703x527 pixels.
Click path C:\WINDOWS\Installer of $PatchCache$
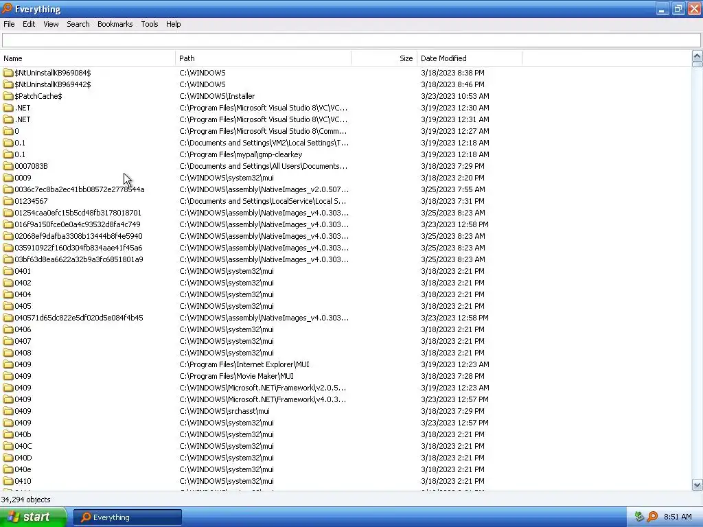217,96
